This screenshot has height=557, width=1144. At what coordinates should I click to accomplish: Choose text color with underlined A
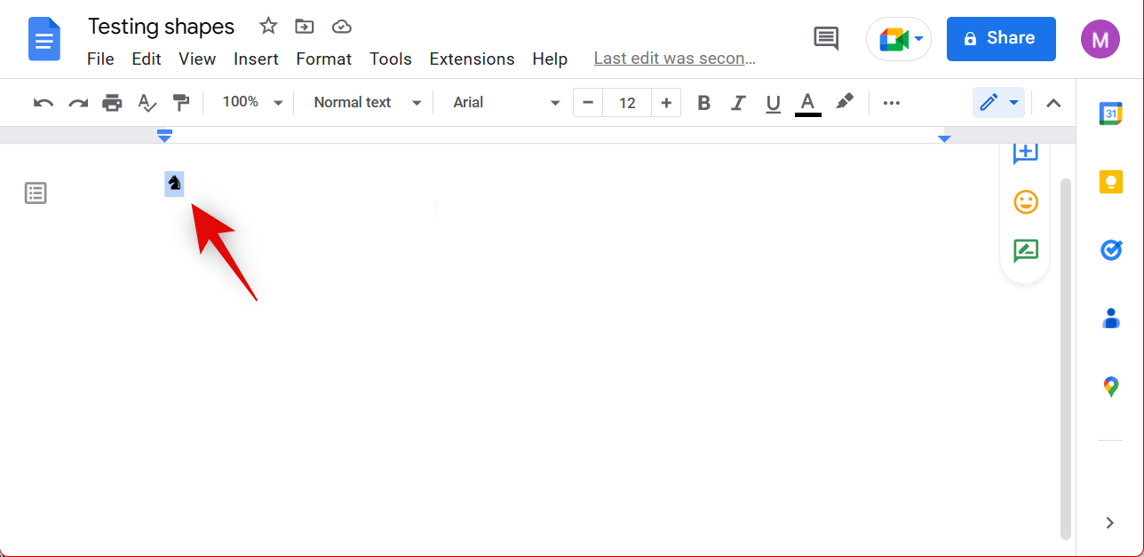pyautogui.click(x=807, y=103)
